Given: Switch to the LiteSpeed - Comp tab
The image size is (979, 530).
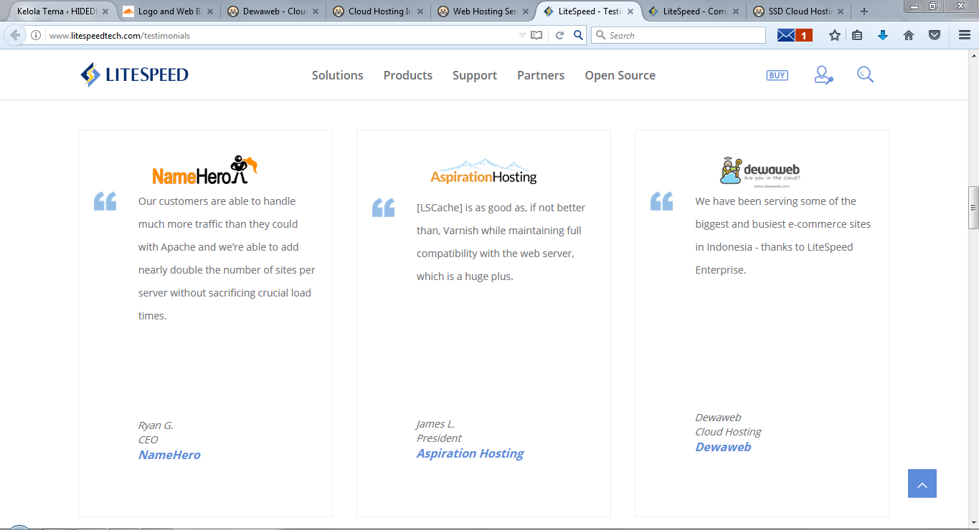Looking at the screenshot, I should pos(693,11).
